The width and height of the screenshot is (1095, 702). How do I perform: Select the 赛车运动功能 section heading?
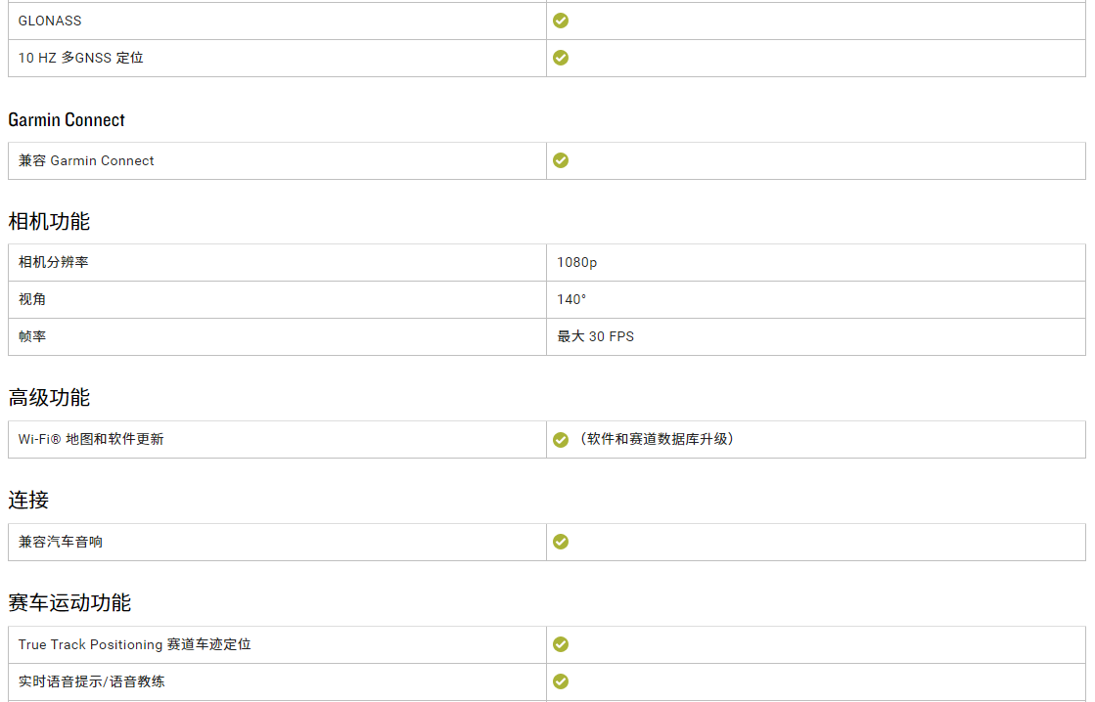(69, 603)
